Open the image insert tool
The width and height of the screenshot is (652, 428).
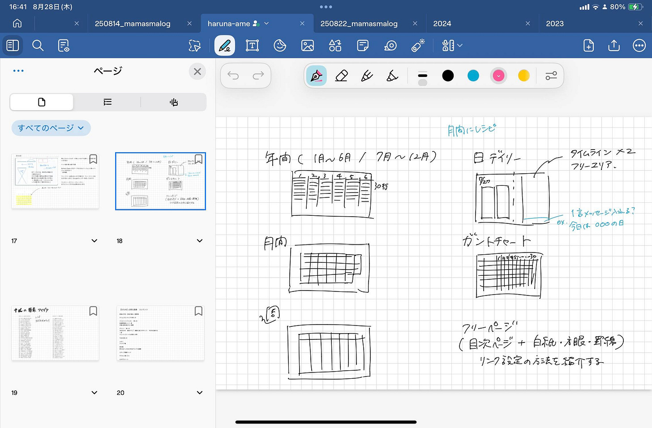click(308, 46)
